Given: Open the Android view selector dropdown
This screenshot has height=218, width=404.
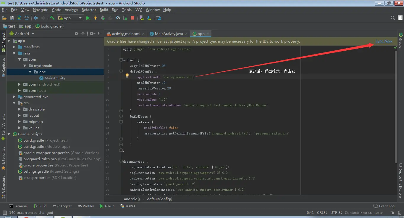Looking at the screenshot, I should point(22,33).
